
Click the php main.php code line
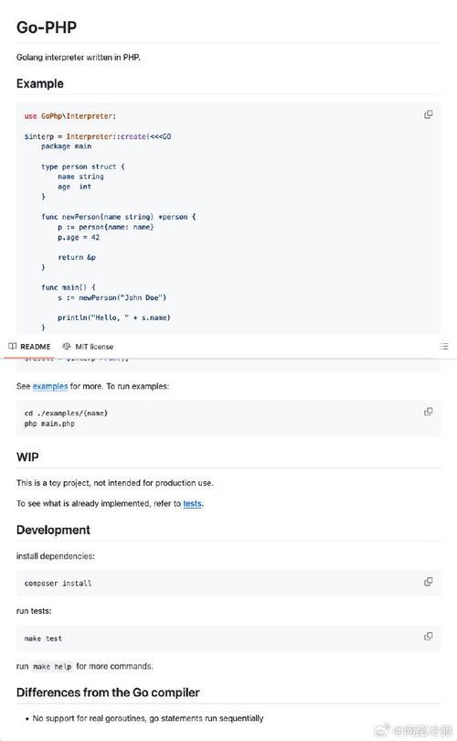pos(49,424)
